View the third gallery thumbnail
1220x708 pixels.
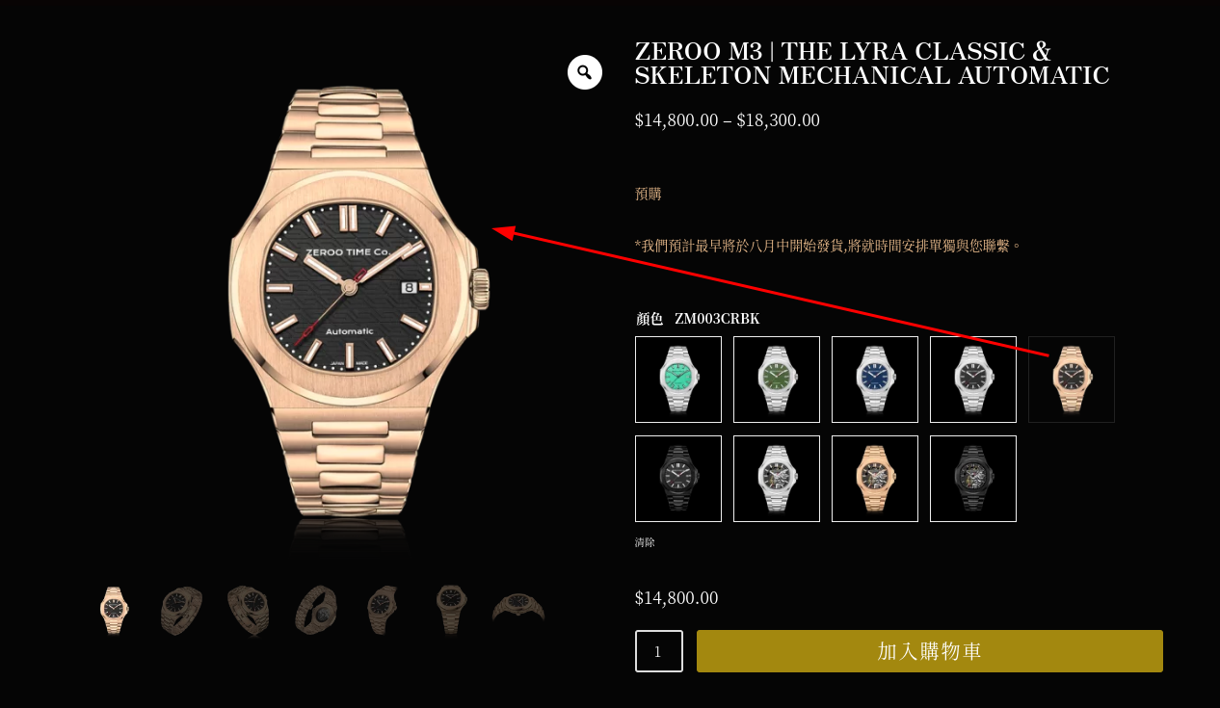pyautogui.click(x=249, y=611)
